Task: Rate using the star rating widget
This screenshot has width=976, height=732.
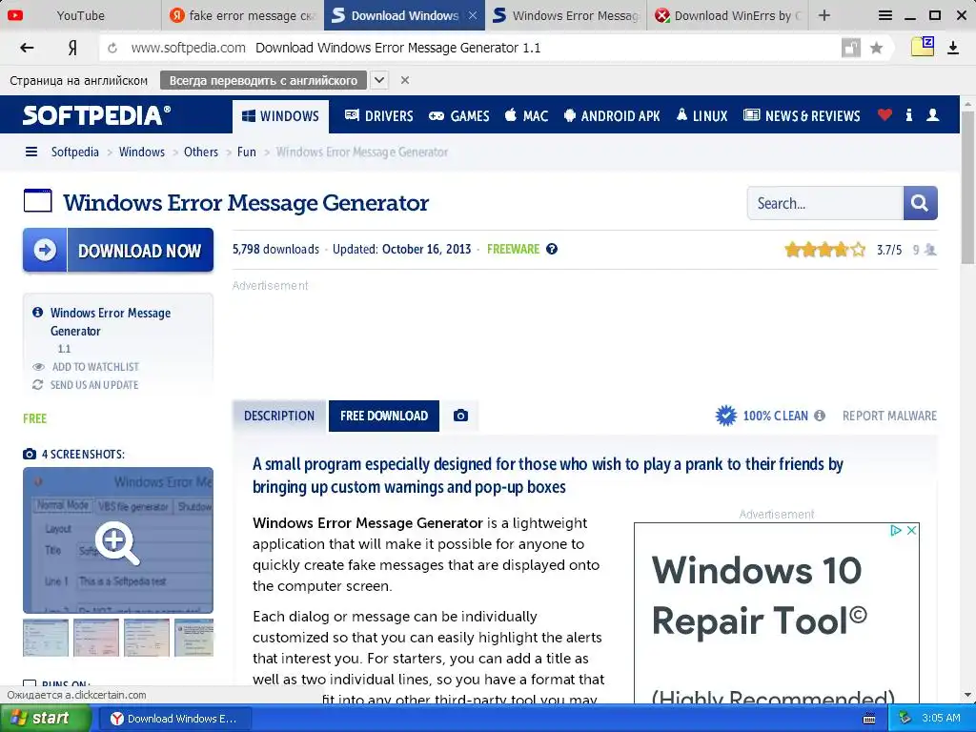Action: [824, 250]
